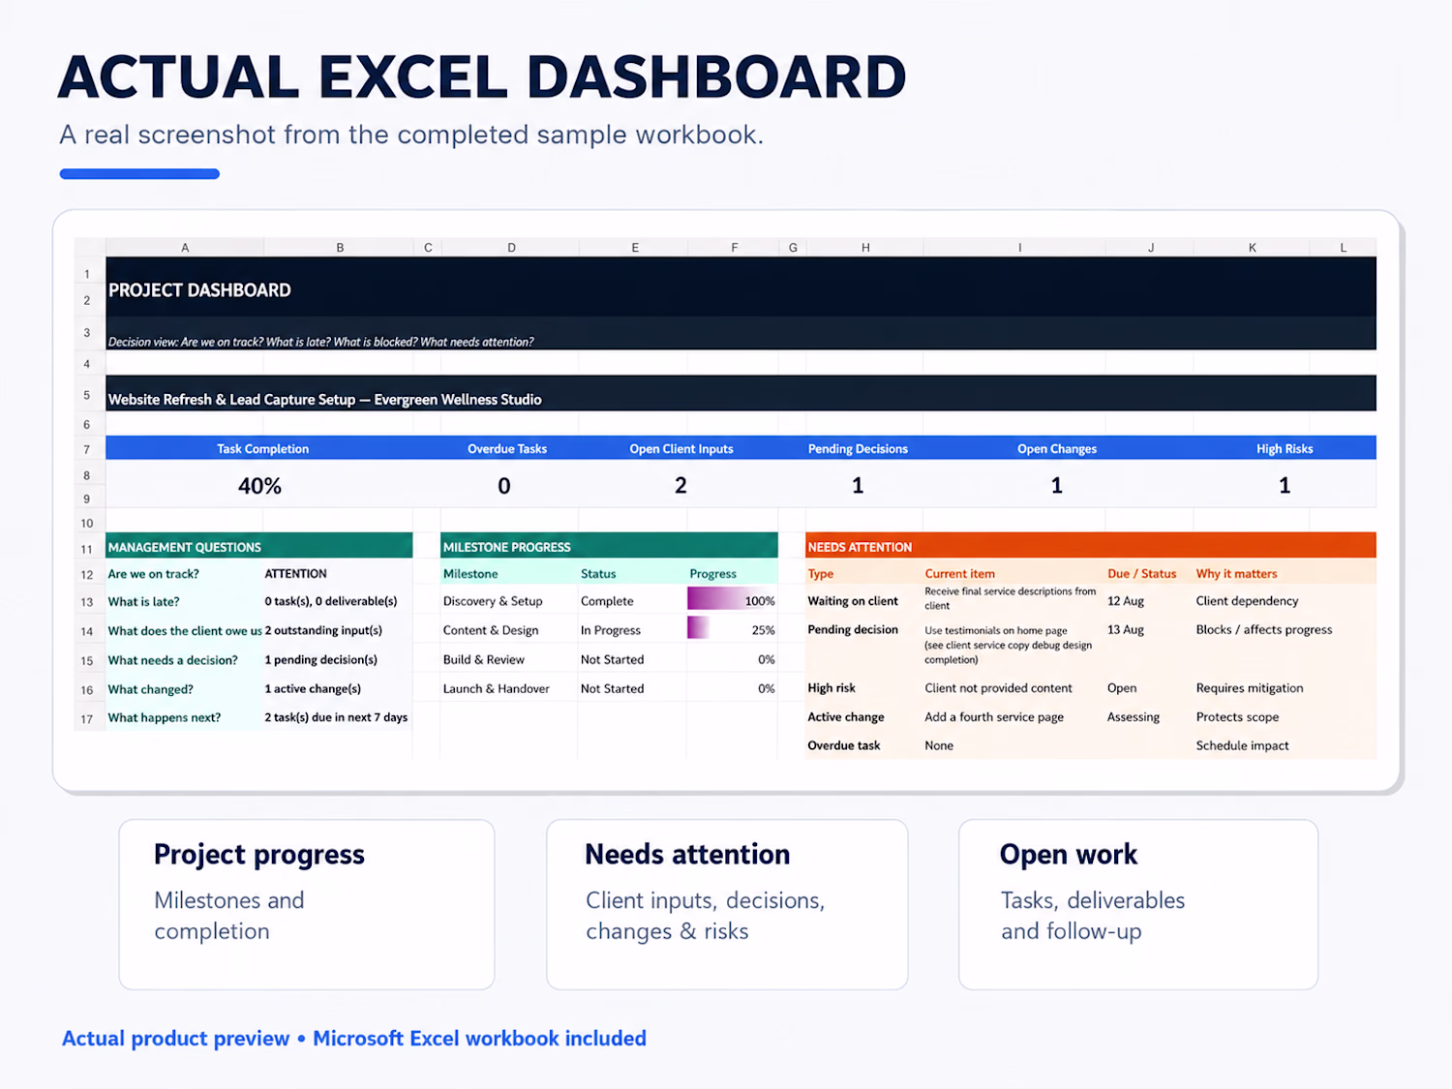Image resolution: width=1452 pixels, height=1089 pixels.
Task: Select the 2 value under Open Client Inputs
Action: [x=681, y=486]
